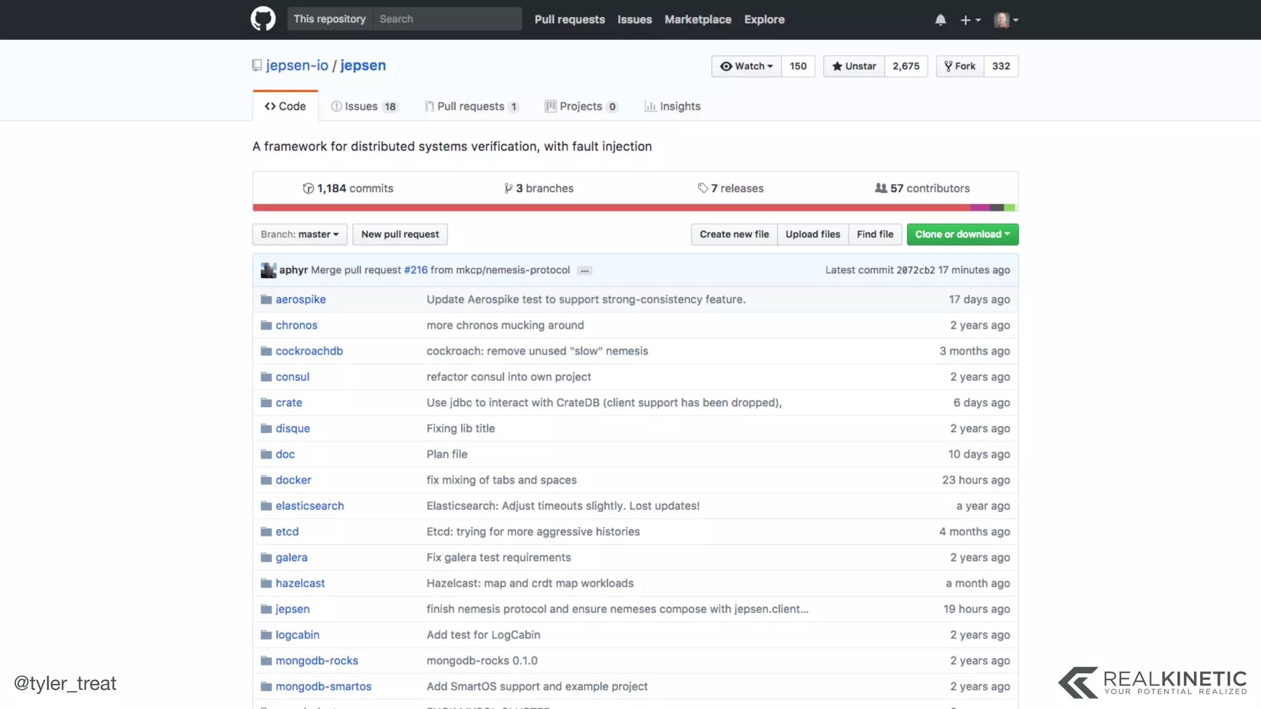Click the branches icon
Image resolution: width=1261 pixels, height=709 pixels.
tap(509, 188)
